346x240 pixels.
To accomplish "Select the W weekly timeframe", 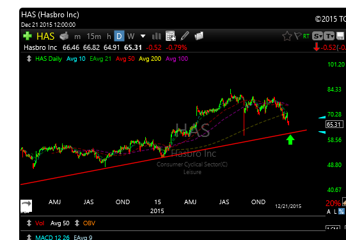I will tap(130, 36).
